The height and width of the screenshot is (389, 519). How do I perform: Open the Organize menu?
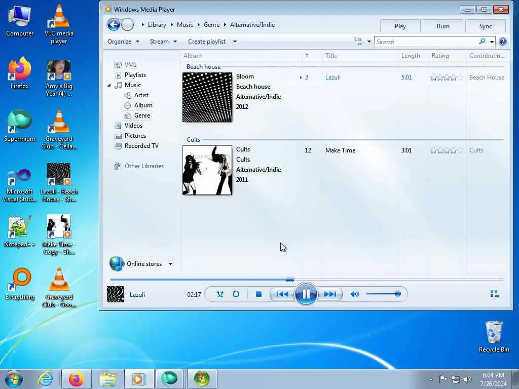(123, 42)
